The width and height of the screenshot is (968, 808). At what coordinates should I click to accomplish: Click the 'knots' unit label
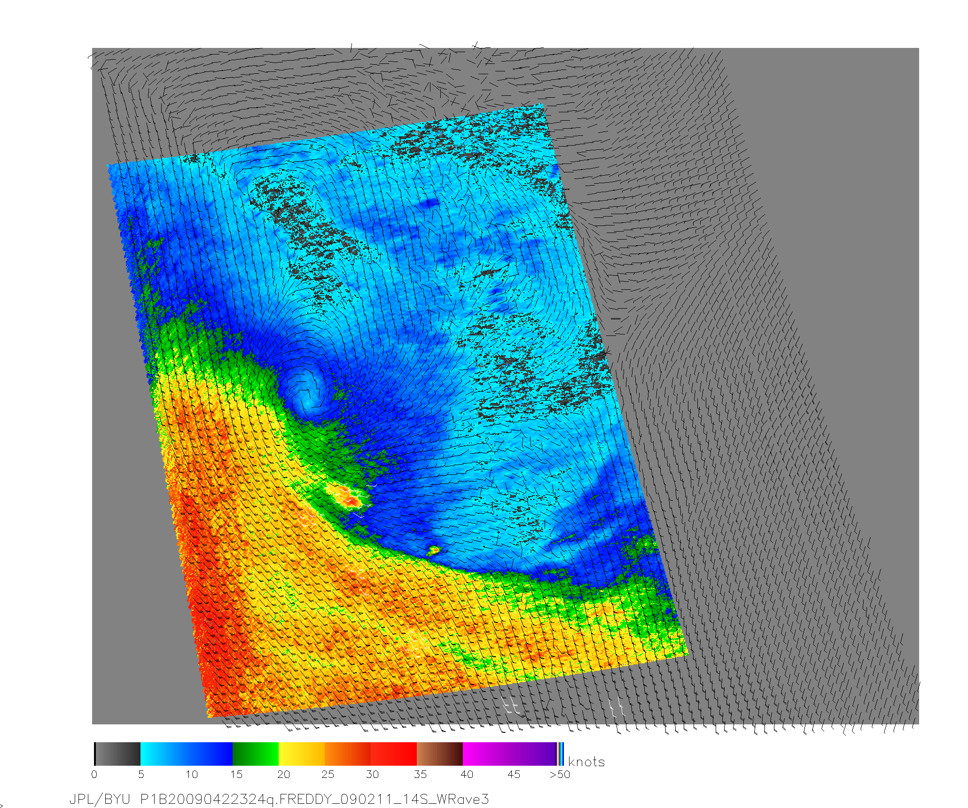[x=586, y=762]
